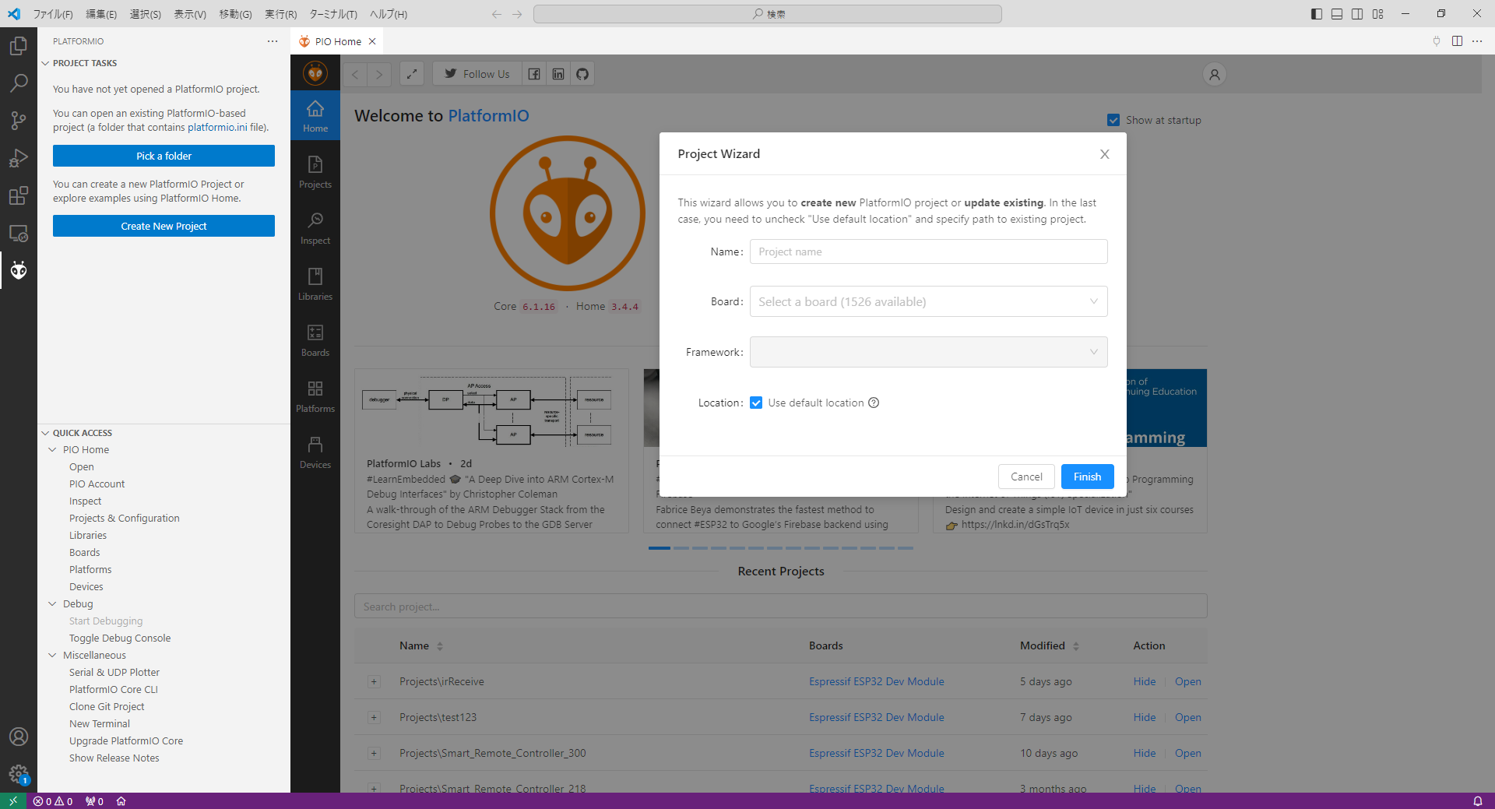Click the Finish button

(x=1087, y=477)
